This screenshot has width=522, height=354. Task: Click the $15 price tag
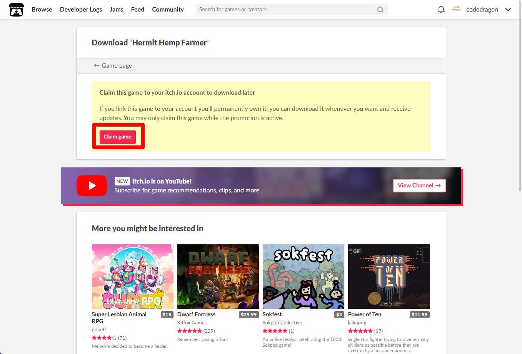[x=167, y=315]
